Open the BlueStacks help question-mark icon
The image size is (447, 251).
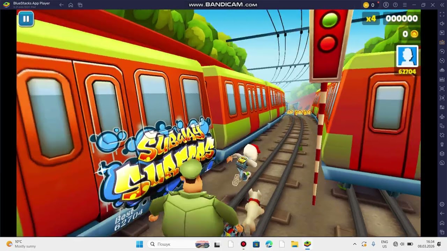(x=395, y=5)
